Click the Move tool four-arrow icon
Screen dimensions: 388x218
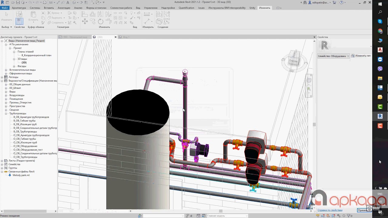[85, 21]
